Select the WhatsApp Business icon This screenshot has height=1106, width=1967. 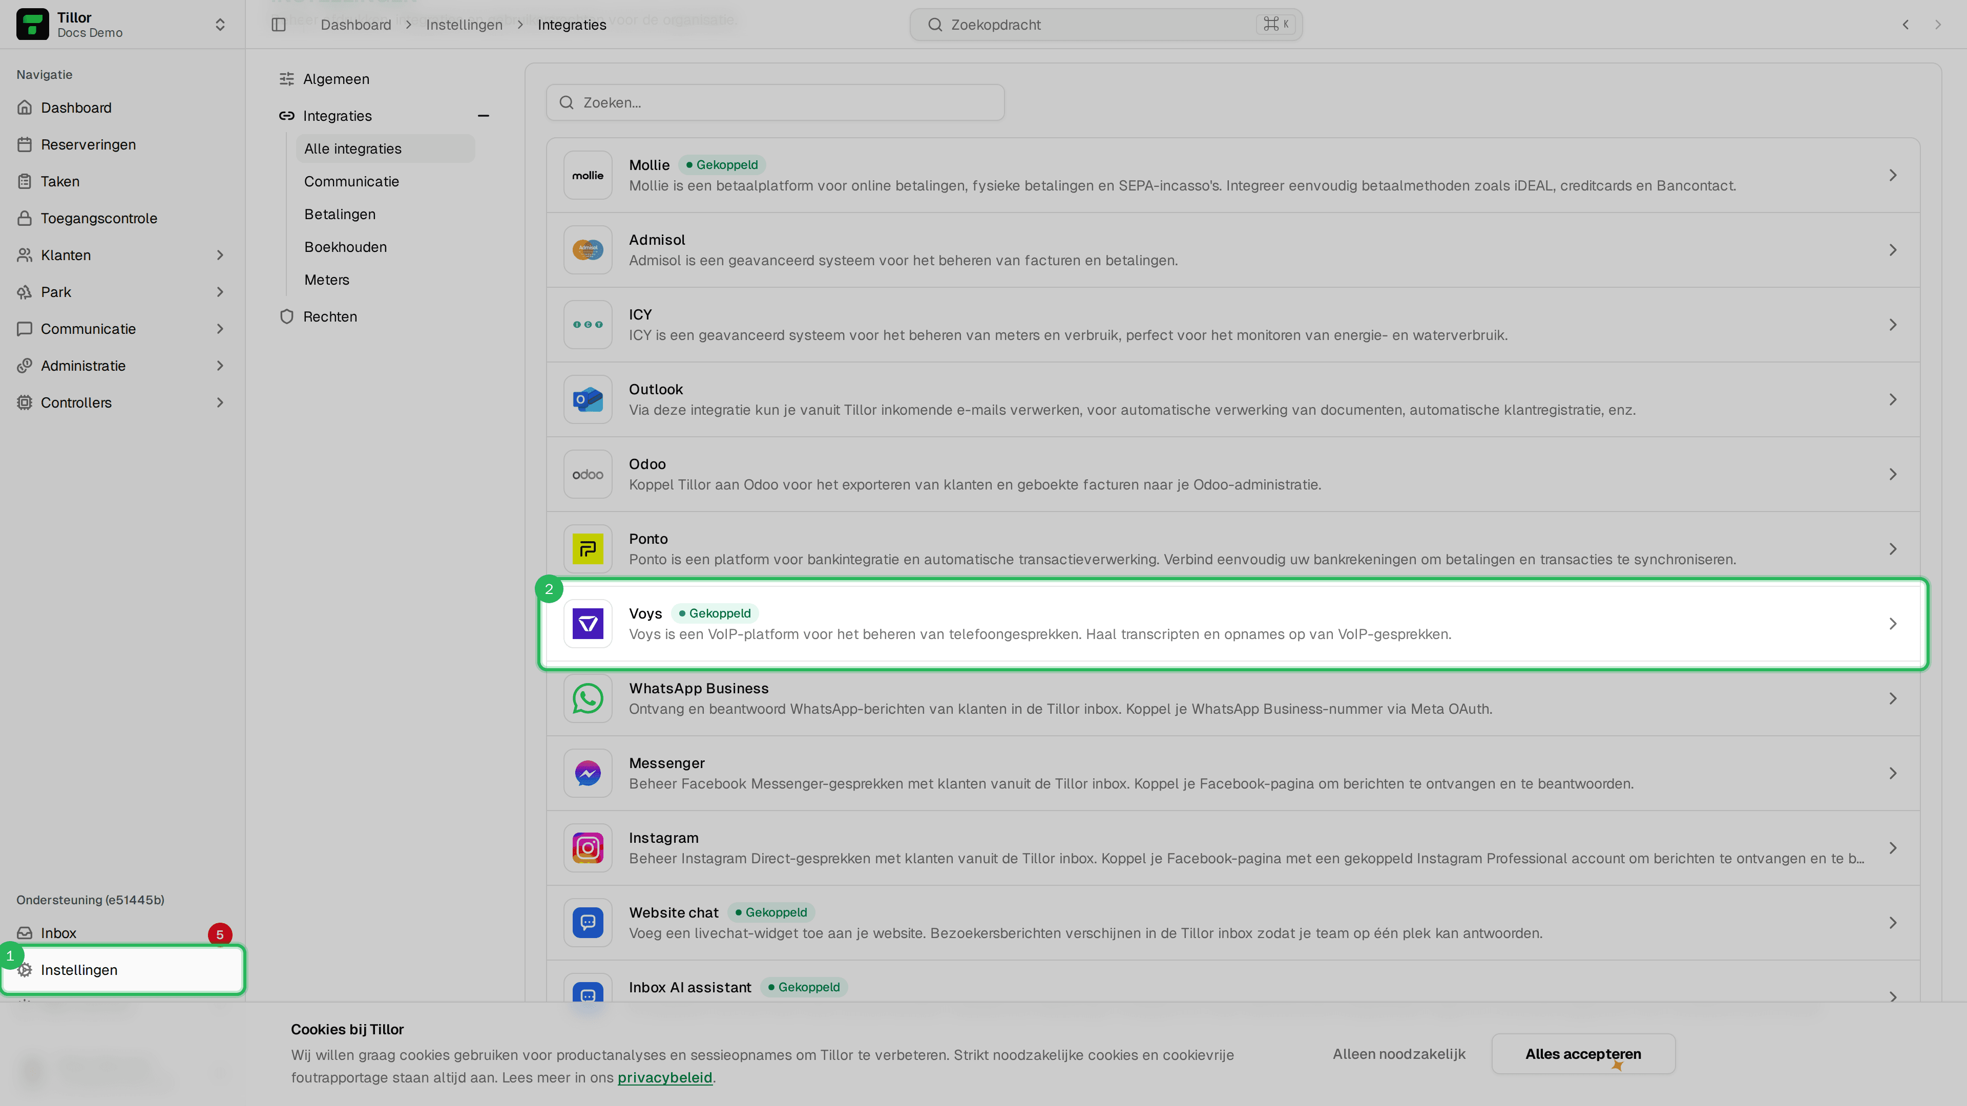[x=588, y=698]
